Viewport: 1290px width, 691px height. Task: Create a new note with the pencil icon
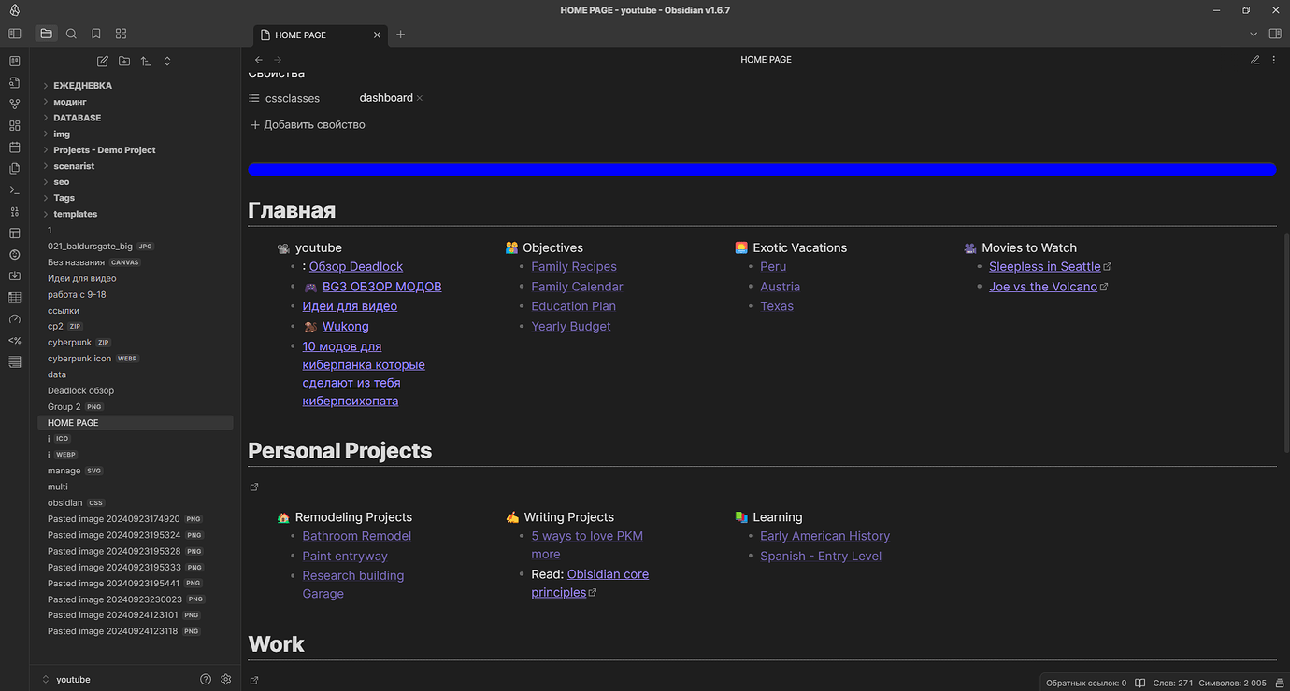tap(102, 60)
